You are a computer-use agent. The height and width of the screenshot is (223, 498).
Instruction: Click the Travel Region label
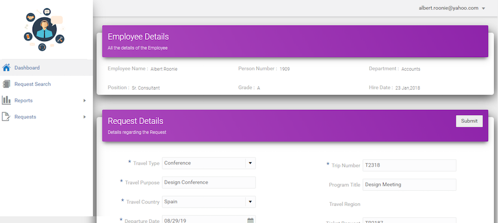tap(345, 204)
